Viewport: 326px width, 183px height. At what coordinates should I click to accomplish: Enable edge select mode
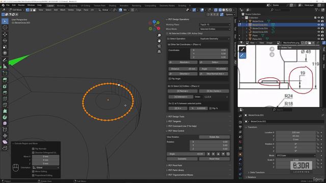click(x=31, y=10)
